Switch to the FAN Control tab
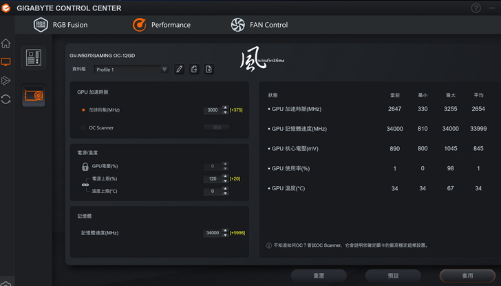Viewport: 501px width, 286px height. point(258,25)
